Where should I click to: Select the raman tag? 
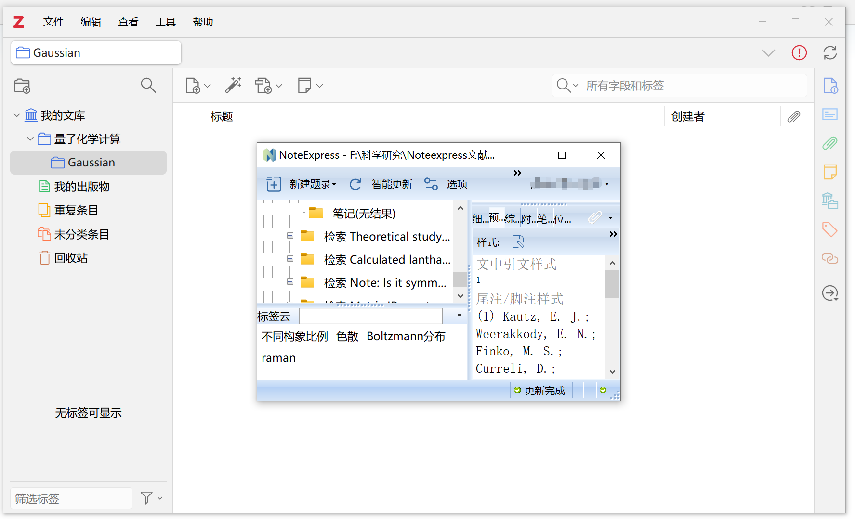click(278, 358)
